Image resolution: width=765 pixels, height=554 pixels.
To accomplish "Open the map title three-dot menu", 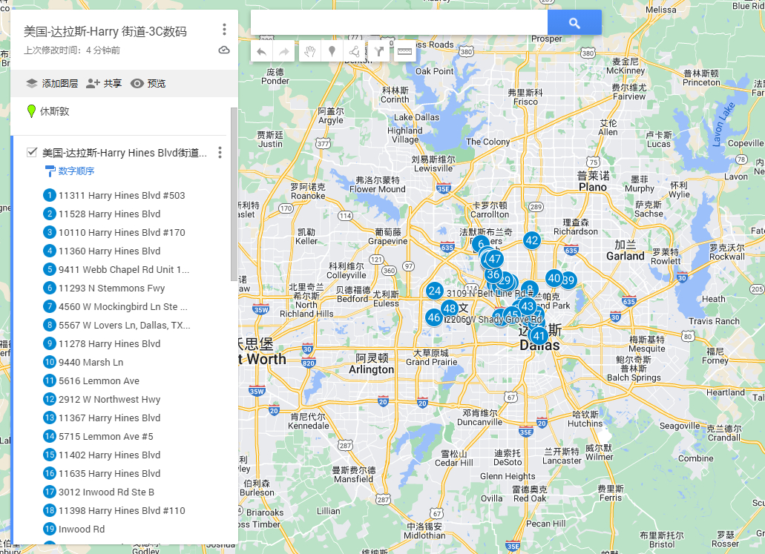I will pyautogui.click(x=224, y=30).
